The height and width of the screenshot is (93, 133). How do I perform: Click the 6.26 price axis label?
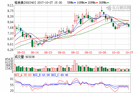[x=10, y=50]
